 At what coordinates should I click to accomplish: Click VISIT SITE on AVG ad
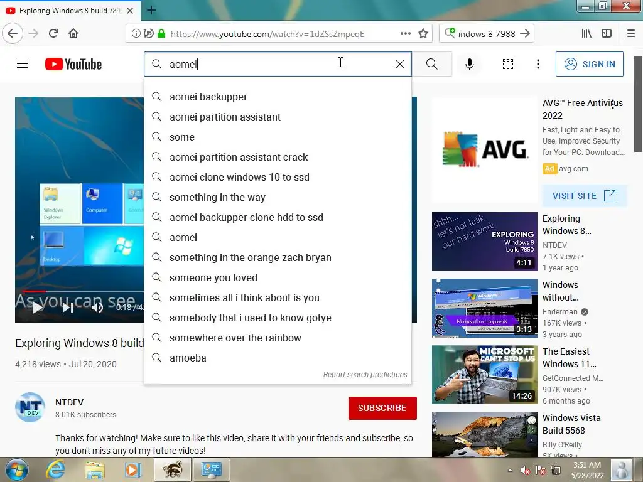click(x=584, y=196)
